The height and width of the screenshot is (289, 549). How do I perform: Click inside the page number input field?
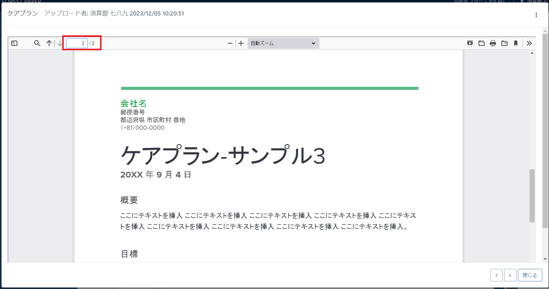coord(76,43)
